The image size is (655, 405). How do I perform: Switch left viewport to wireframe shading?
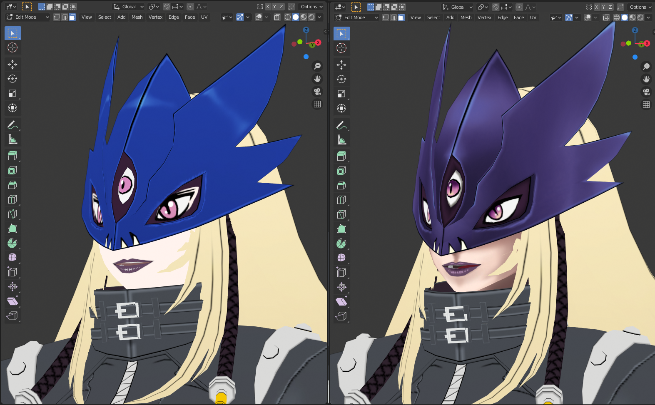point(288,17)
